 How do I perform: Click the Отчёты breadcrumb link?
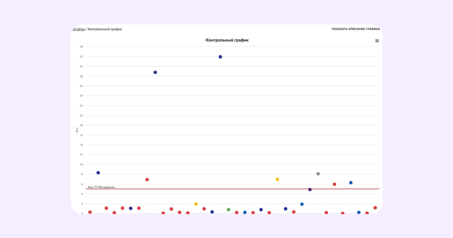click(79, 29)
